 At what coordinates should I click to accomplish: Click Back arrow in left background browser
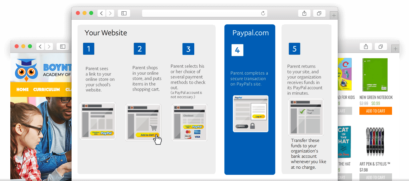pyautogui.click(x=40, y=47)
